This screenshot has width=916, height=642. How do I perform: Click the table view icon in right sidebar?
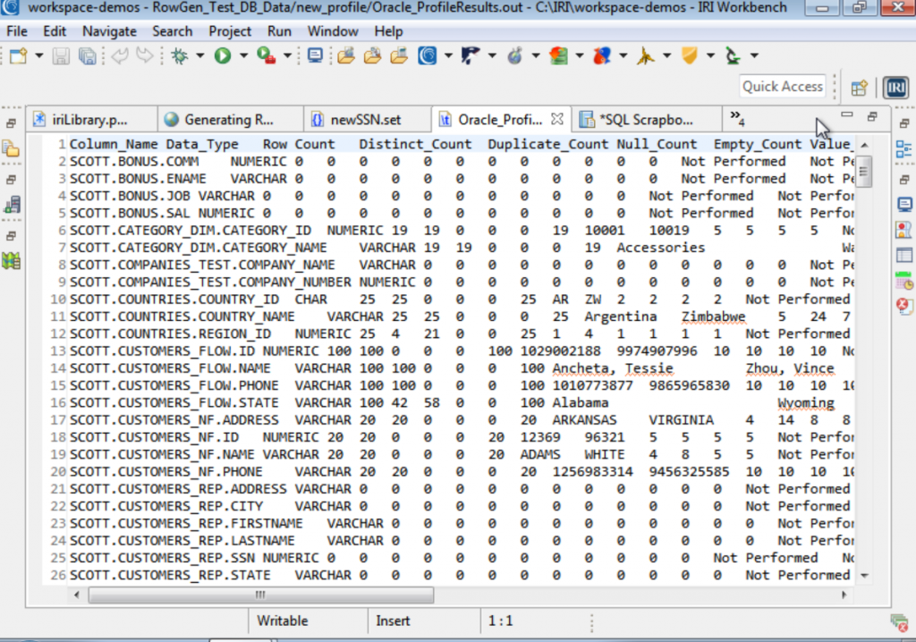click(903, 255)
